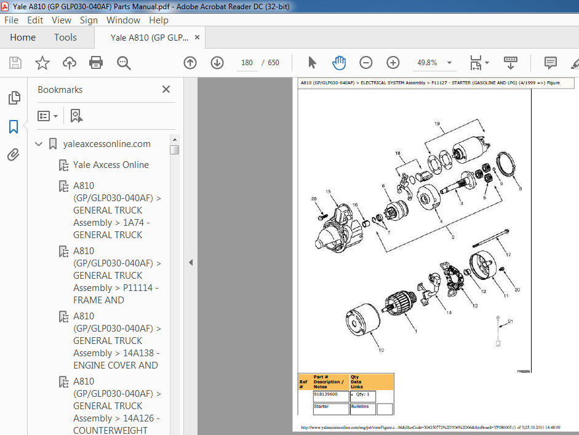
Task: Open bookmark 14A138 - ENGINE COVER AND
Action: coord(117,340)
